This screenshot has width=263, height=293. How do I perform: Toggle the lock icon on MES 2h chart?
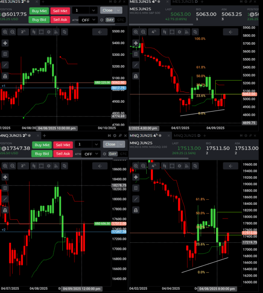tap(5, 76)
